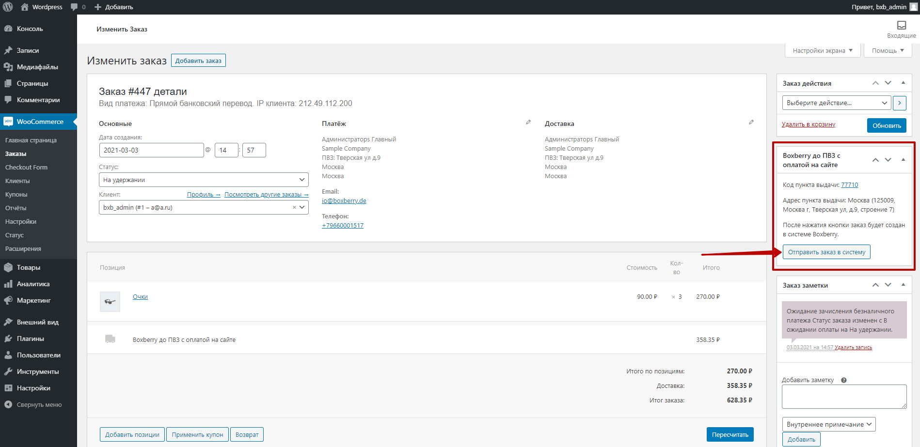The image size is (920, 447).
Task: Open the bxb_admin profile avatar
Action: tap(913, 7)
